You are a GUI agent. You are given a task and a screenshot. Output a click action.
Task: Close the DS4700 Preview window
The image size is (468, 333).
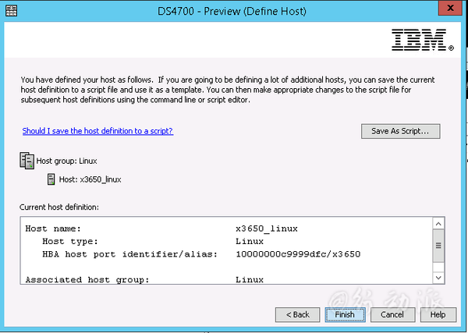pyautogui.click(x=450, y=8)
